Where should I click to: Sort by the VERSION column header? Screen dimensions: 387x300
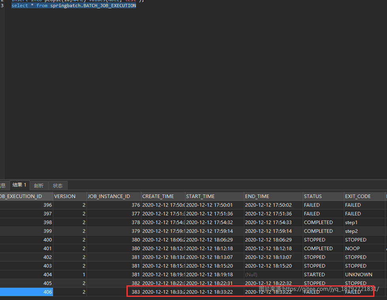tap(70, 196)
